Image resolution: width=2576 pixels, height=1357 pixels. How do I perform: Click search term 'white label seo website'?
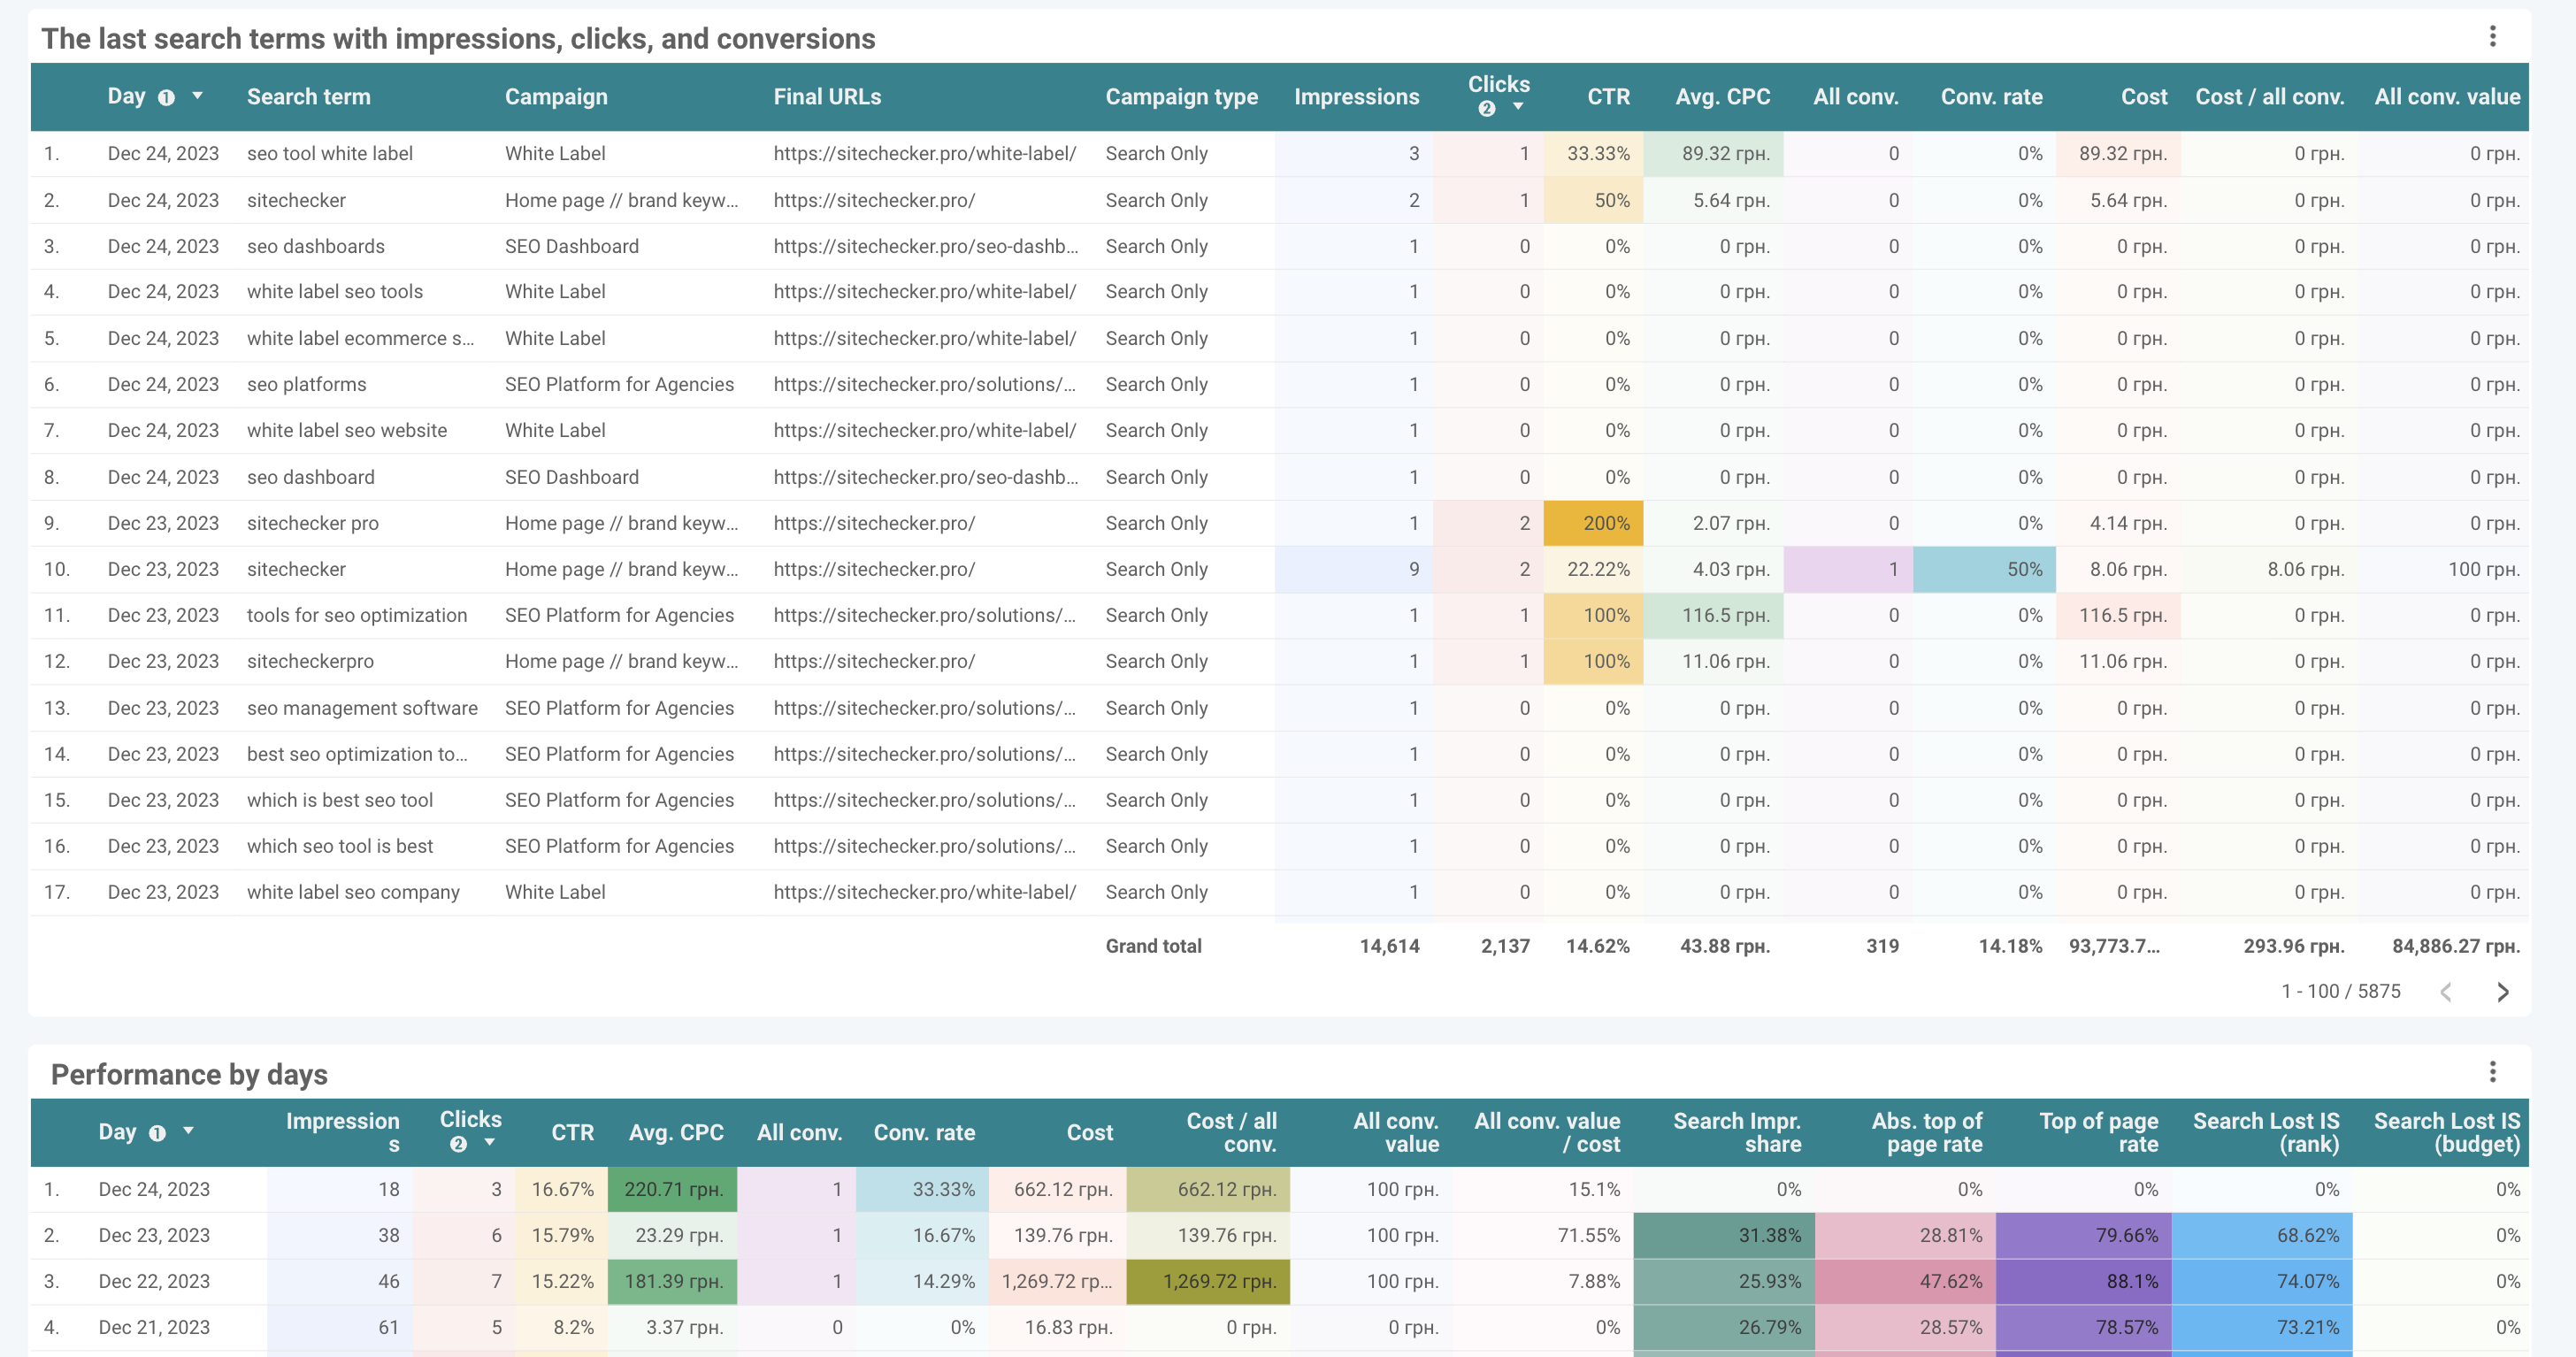click(347, 430)
